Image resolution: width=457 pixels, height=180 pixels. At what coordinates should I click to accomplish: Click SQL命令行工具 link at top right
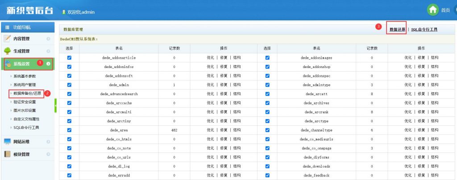(424, 29)
